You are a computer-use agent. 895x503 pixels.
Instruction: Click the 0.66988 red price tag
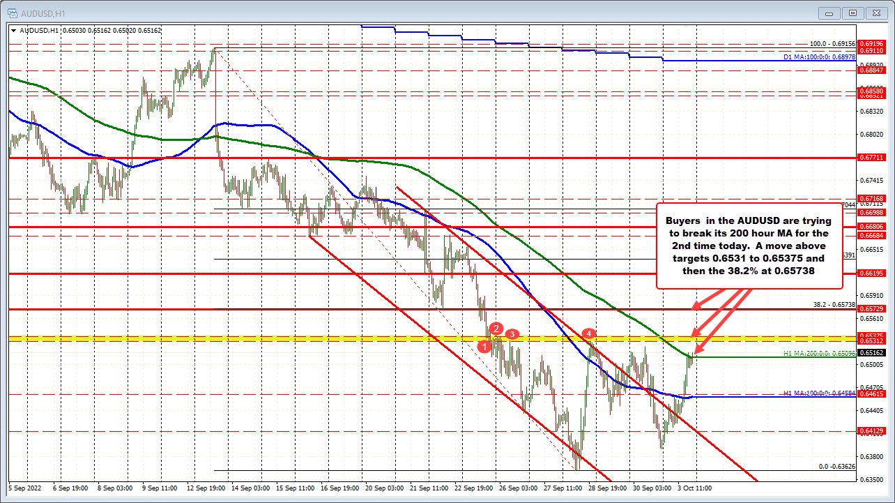coord(873,212)
